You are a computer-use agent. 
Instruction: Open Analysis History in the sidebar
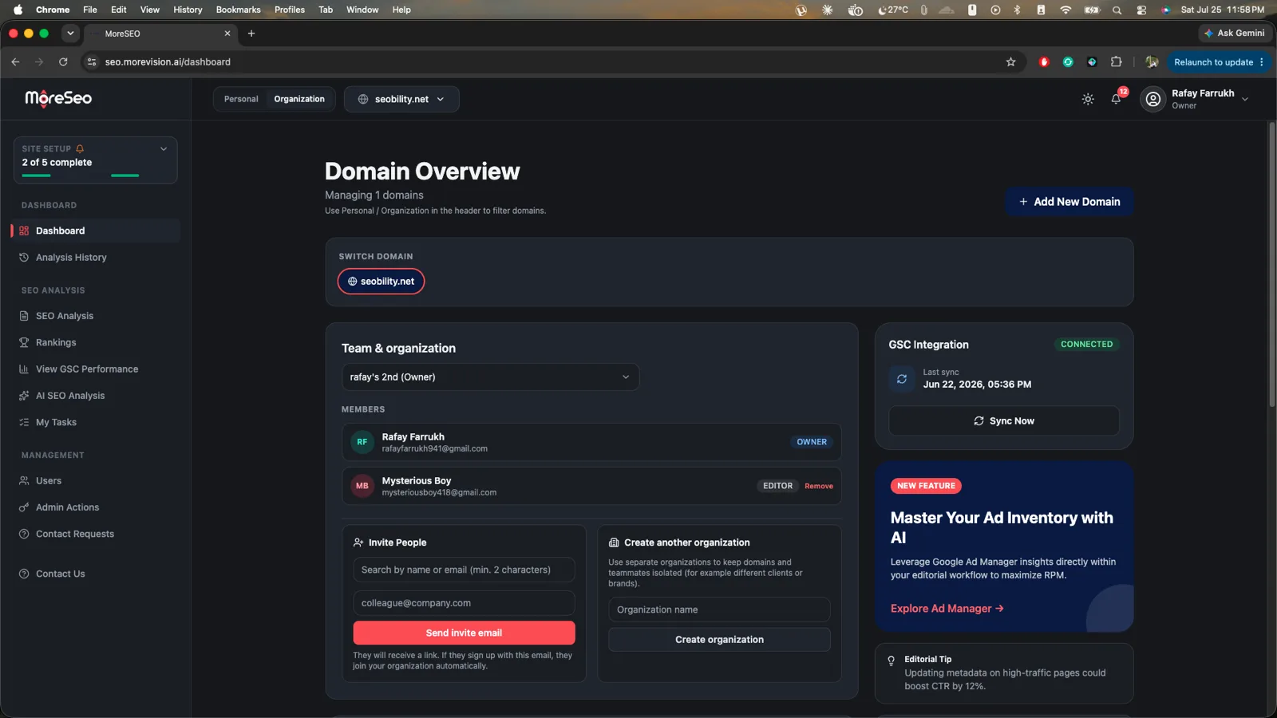click(x=96, y=258)
